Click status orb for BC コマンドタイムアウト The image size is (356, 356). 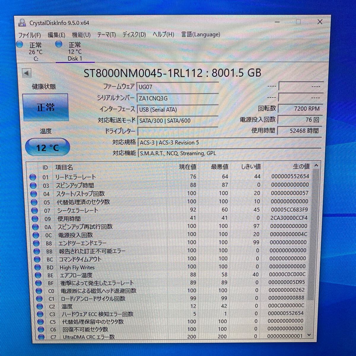click(37, 259)
